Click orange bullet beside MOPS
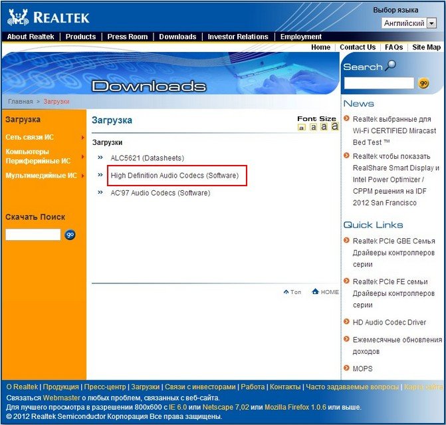This screenshot has height=425, width=446. coord(346,368)
